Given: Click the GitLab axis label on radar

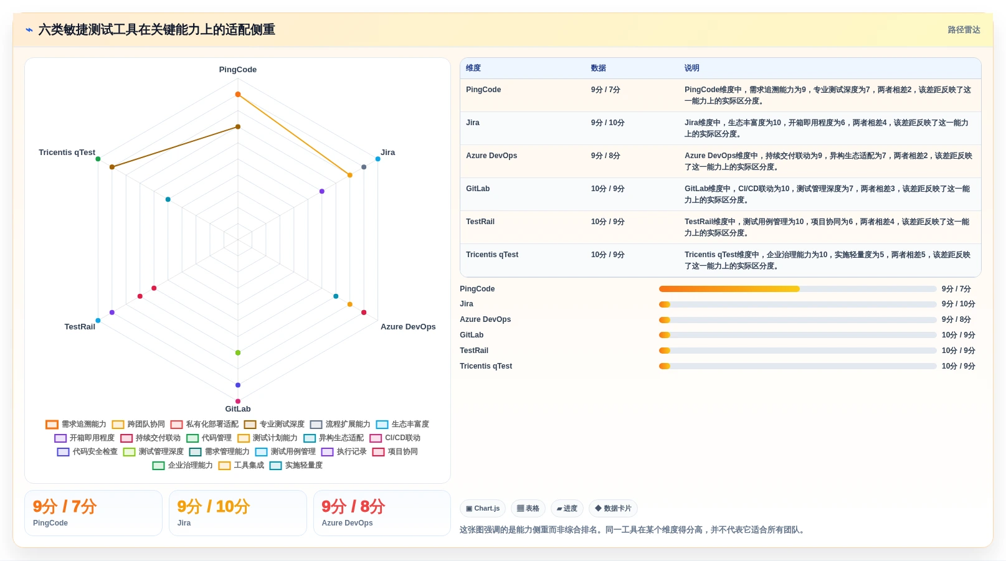Looking at the screenshot, I should pos(238,409).
